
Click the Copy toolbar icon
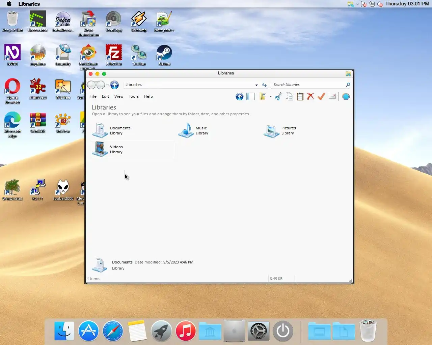point(289,97)
